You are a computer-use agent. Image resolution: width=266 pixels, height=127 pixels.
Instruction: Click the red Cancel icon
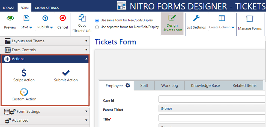(62, 18)
